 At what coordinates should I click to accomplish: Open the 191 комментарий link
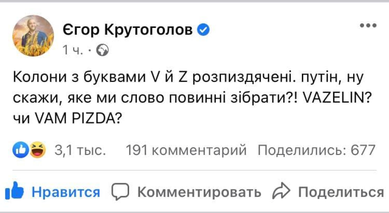tap(187, 150)
